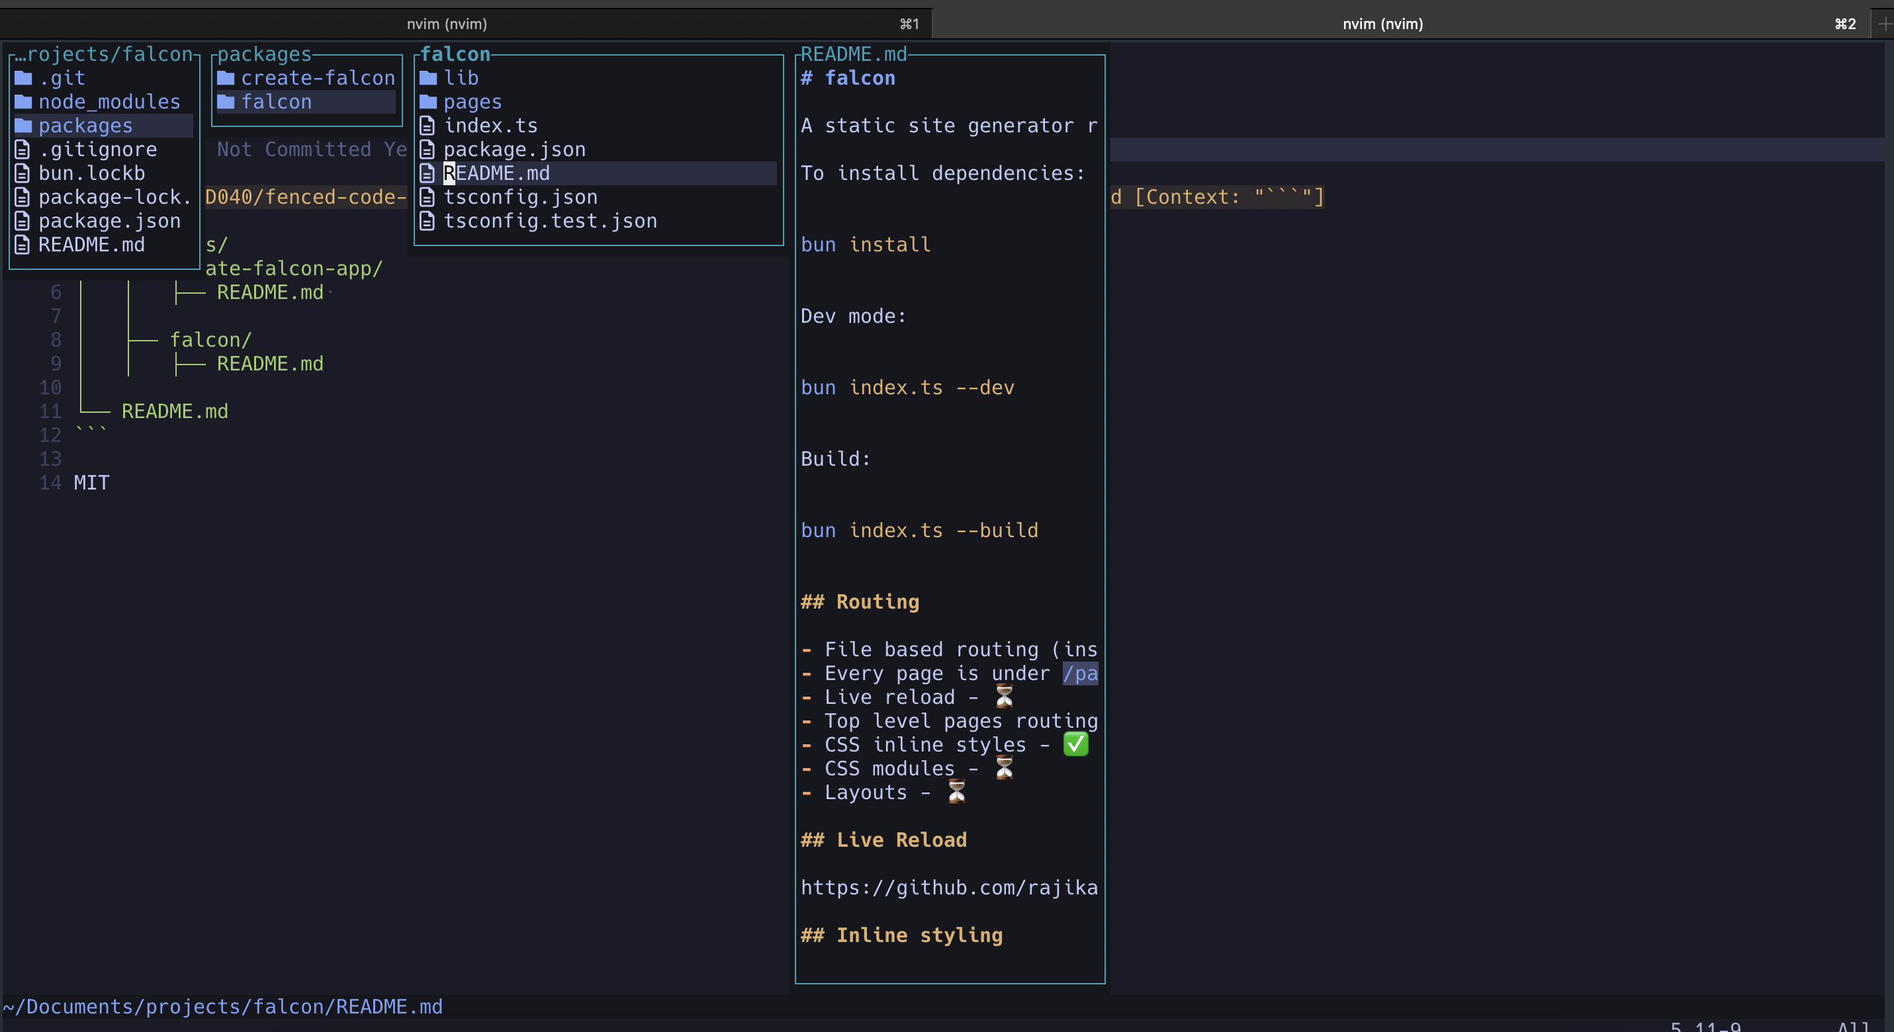Click the node_modules folder icon
This screenshot has width=1894, height=1032.
[x=24, y=101]
